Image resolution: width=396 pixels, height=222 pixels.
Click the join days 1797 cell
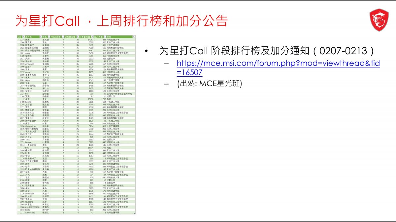pos(103,99)
